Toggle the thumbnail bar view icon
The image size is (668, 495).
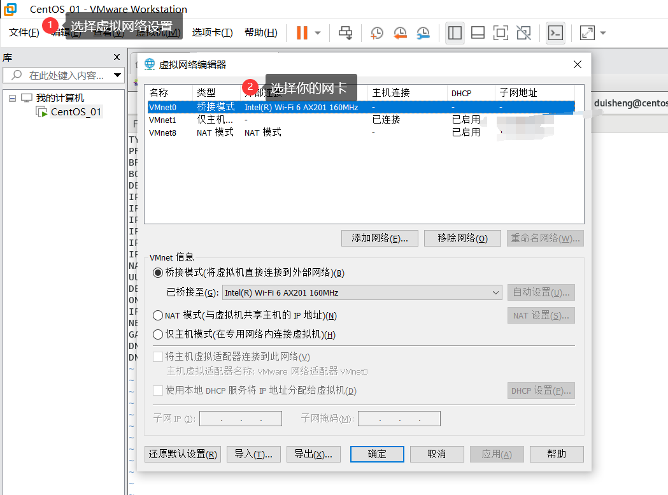point(478,33)
